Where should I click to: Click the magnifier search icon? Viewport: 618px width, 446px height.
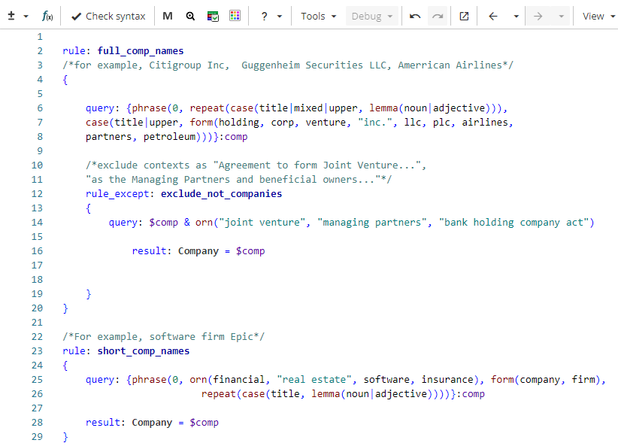pyautogui.click(x=190, y=16)
